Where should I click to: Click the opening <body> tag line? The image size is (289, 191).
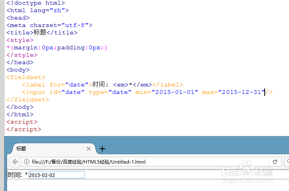[18, 70]
